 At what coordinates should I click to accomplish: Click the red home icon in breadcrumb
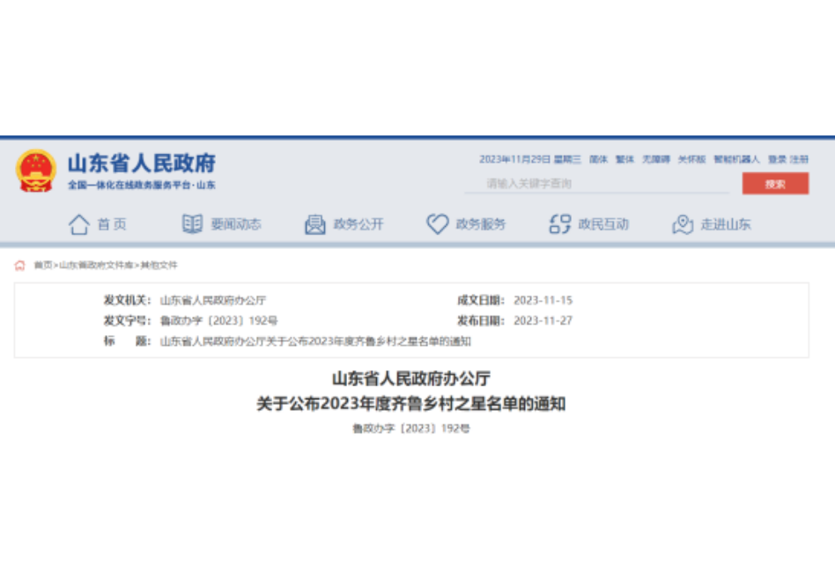click(x=20, y=265)
